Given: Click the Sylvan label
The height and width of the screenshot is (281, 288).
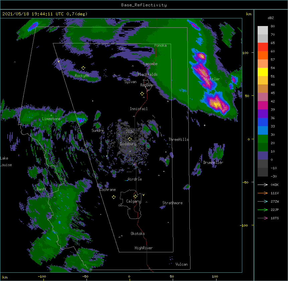Looking at the screenshot, I should click(130, 82).
